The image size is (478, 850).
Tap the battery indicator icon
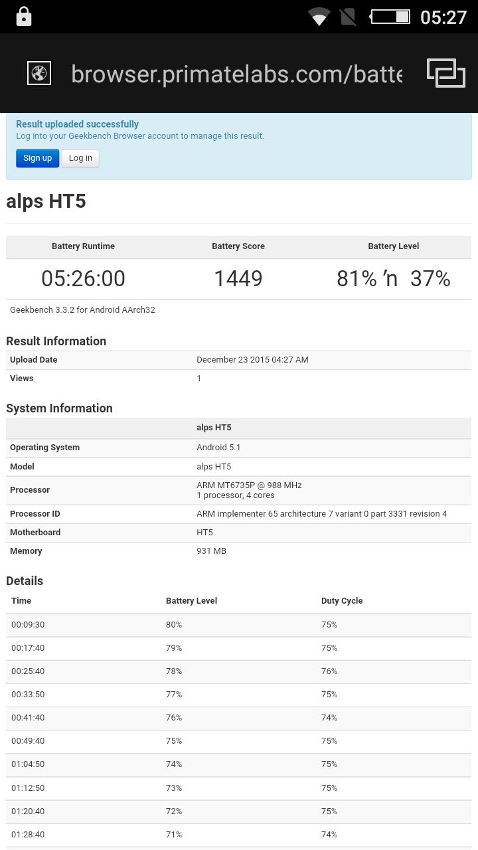390,17
